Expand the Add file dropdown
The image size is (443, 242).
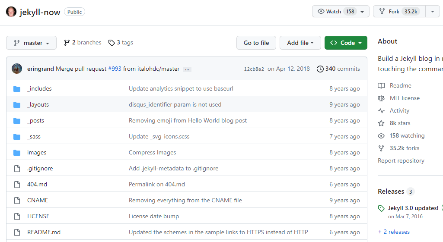[300, 43]
